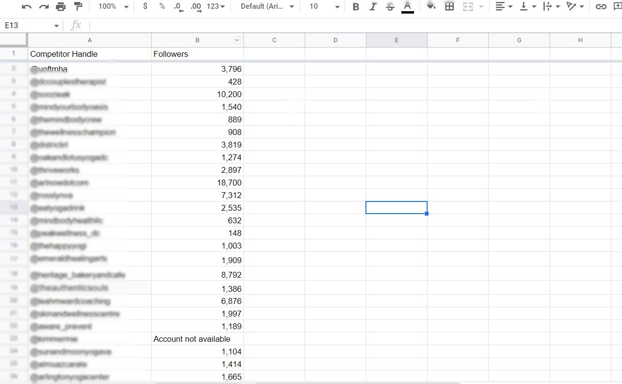
Task: Toggle italic formatting
Action: click(373, 6)
